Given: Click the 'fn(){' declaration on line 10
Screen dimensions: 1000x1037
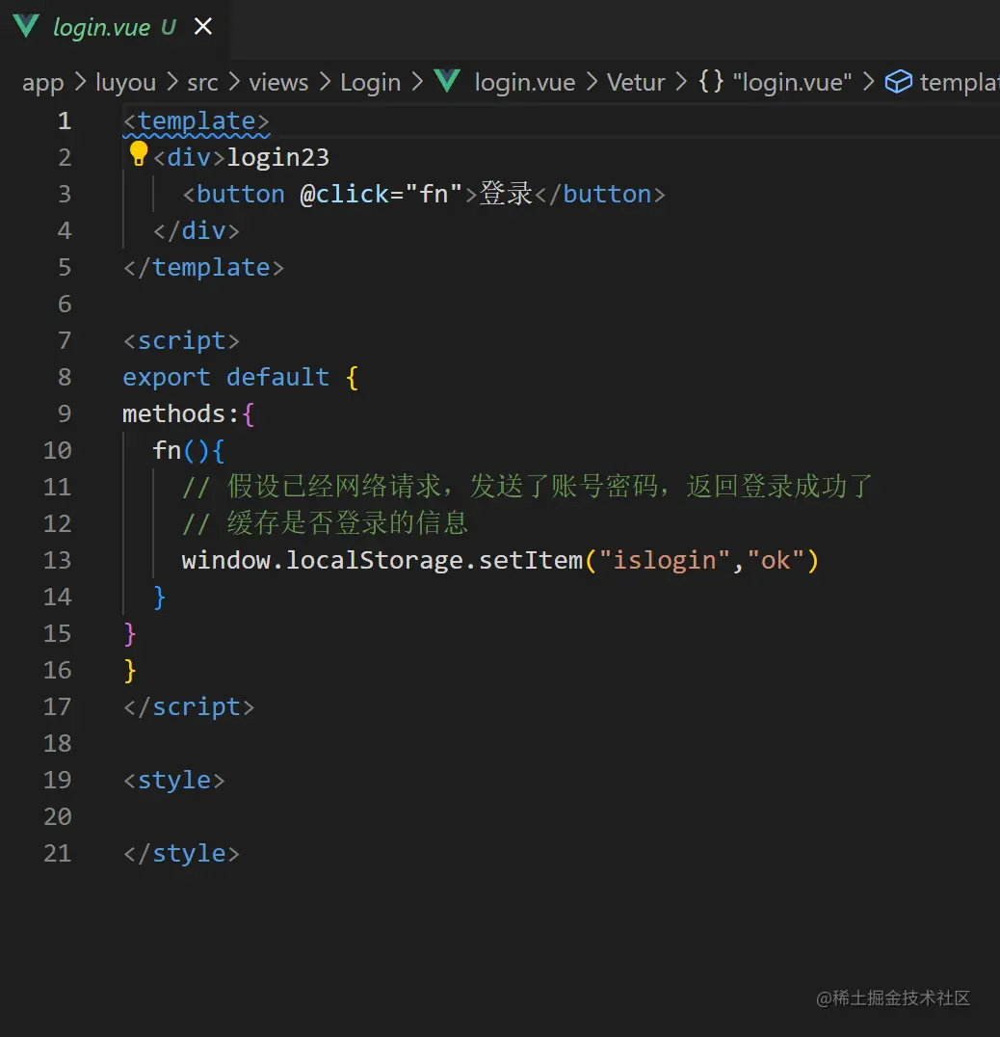Looking at the screenshot, I should click(x=189, y=450).
